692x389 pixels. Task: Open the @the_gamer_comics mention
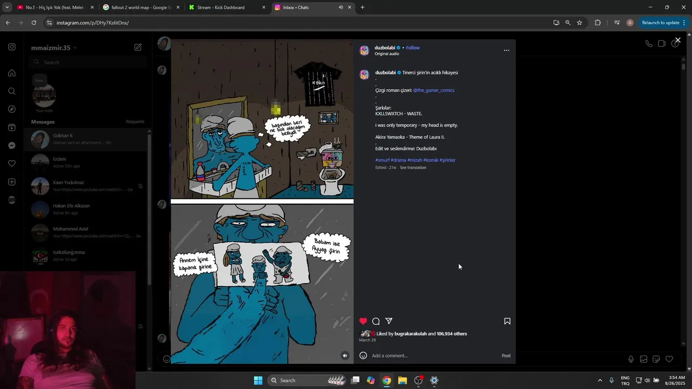pos(434,90)
